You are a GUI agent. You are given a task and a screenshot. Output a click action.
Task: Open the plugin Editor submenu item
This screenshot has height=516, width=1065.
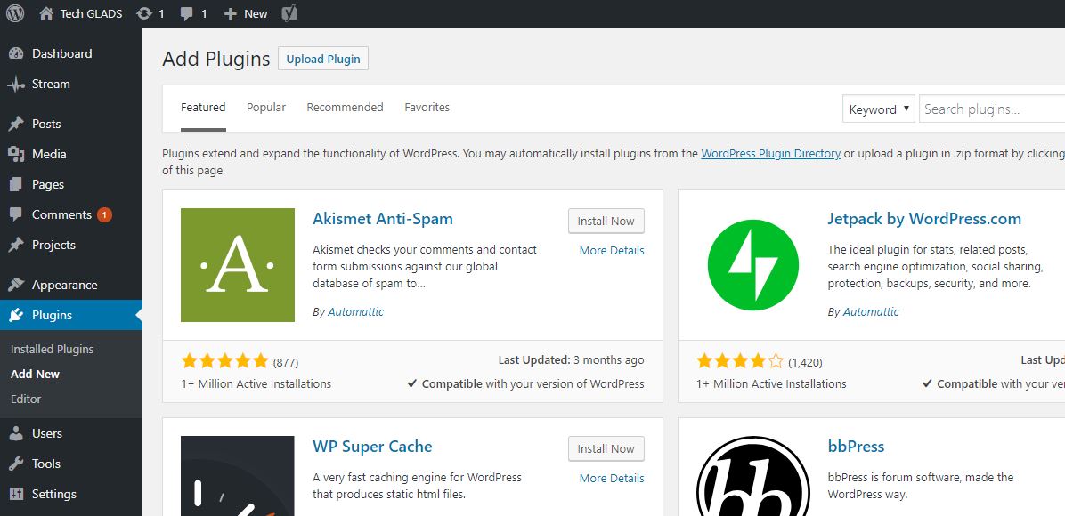pos(26,399)
